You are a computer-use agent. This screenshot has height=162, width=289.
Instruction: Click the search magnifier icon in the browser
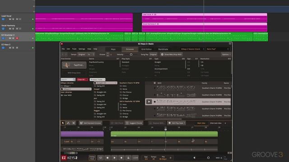tap(74, 80)
